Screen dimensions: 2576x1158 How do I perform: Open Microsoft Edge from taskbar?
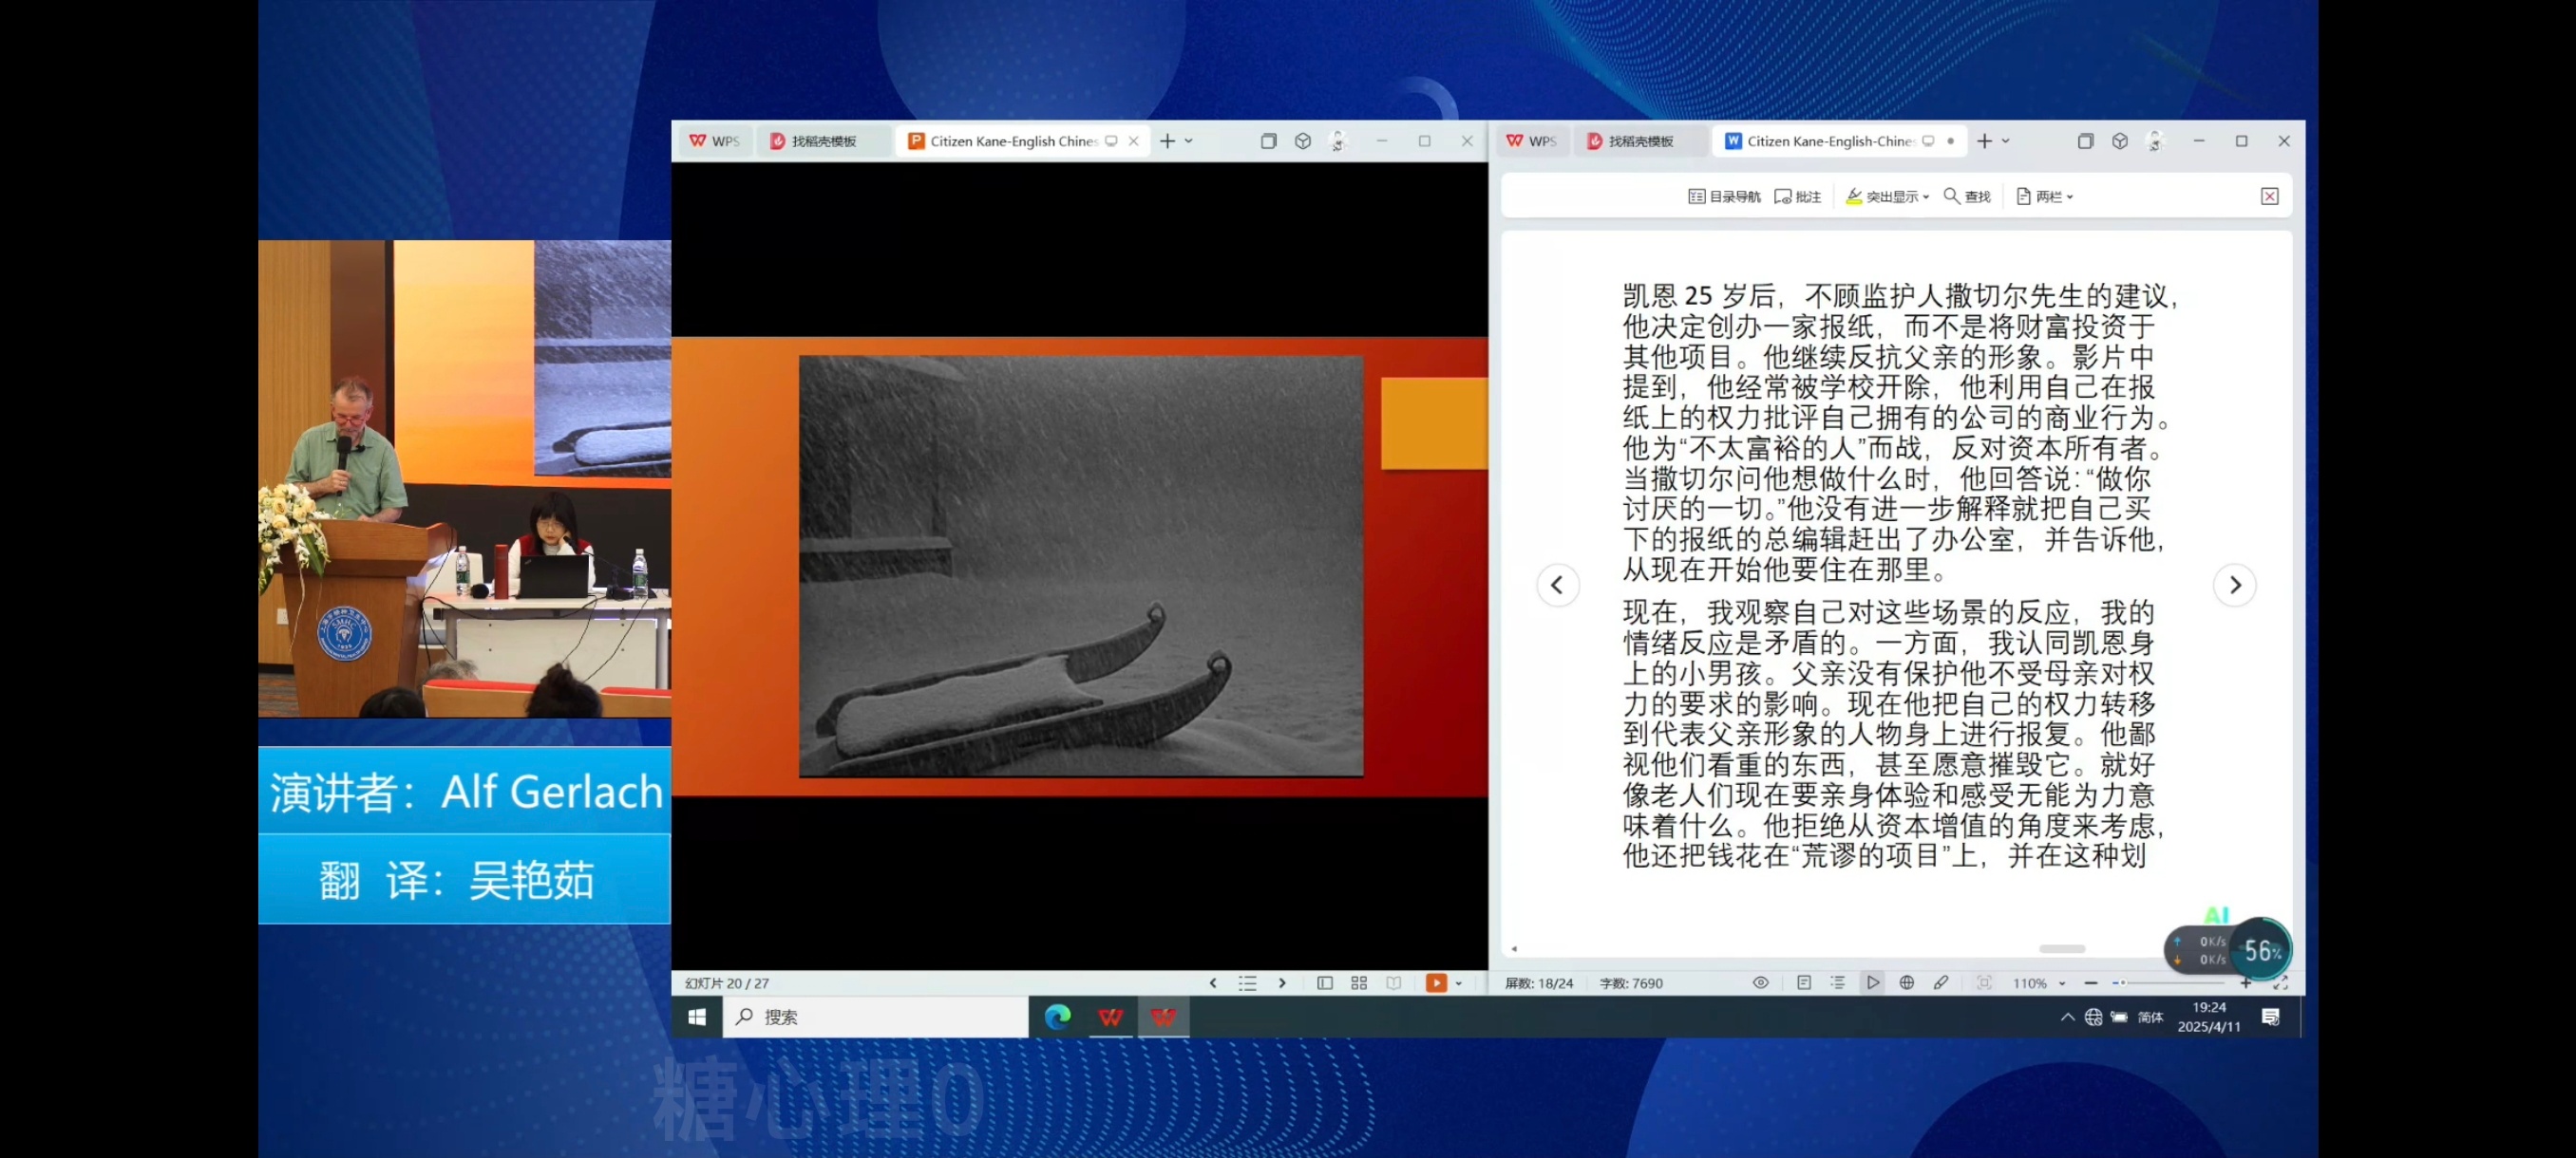1058,1018
